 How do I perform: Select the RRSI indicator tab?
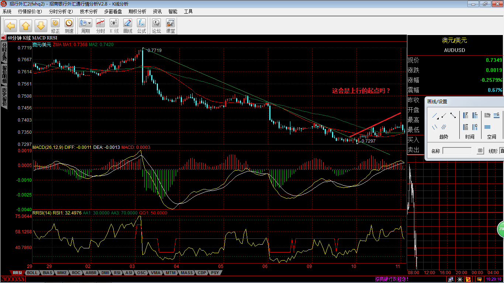click(17, 273)
